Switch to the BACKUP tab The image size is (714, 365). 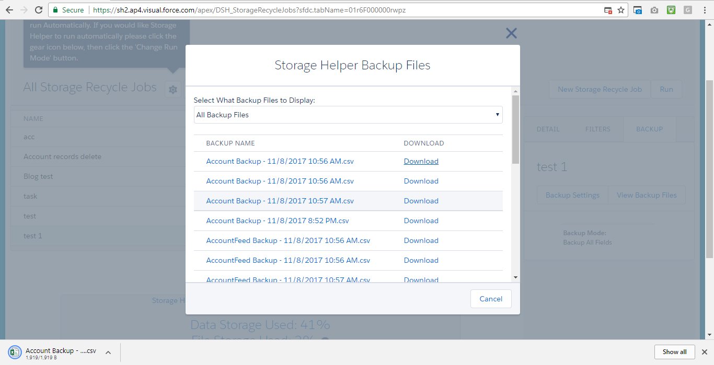click(x=650, y=129)
